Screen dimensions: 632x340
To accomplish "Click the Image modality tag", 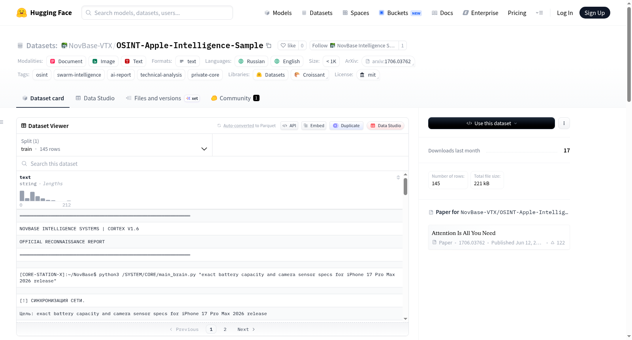I will 103,61.
